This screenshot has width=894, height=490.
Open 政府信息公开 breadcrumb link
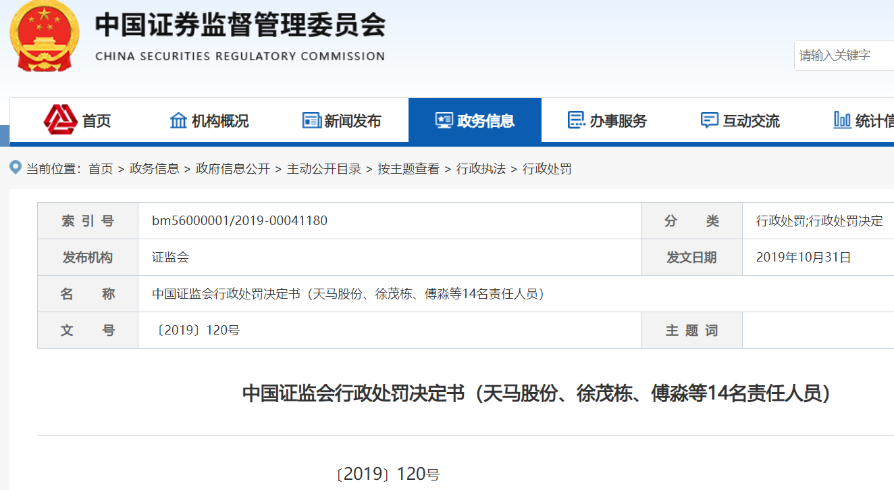pyautogui.click(x=233, y=169)
